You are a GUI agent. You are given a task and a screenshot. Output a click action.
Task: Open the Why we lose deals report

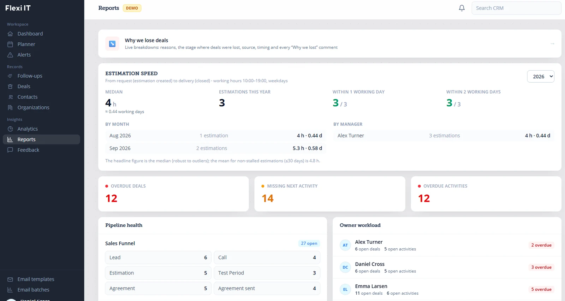329,44
